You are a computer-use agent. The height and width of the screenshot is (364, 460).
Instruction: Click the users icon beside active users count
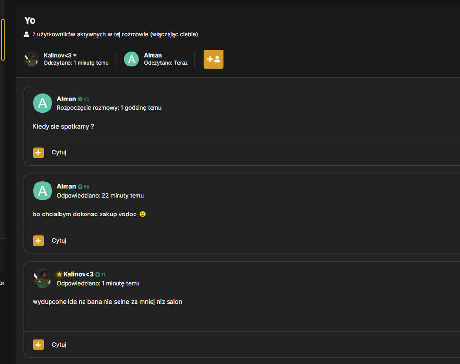(26, 34)
